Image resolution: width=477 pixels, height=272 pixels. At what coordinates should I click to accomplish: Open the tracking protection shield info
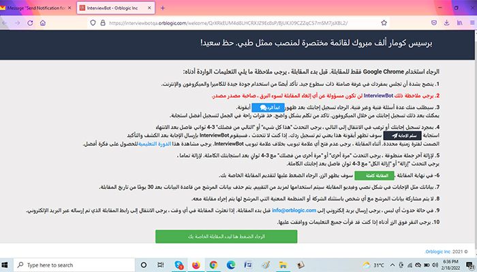point(93,22)
